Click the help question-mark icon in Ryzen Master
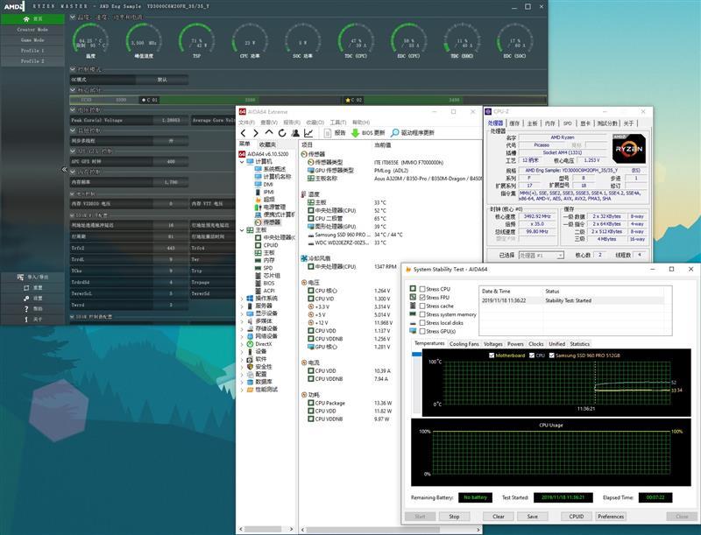This screenshot has height=535, width=701. [26, 309]
